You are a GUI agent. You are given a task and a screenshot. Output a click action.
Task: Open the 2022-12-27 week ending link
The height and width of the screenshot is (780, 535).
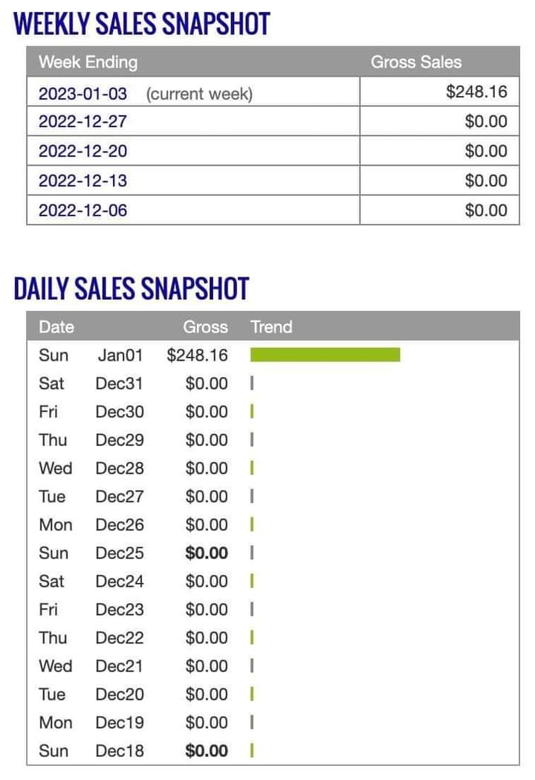[x=82, y=122]
